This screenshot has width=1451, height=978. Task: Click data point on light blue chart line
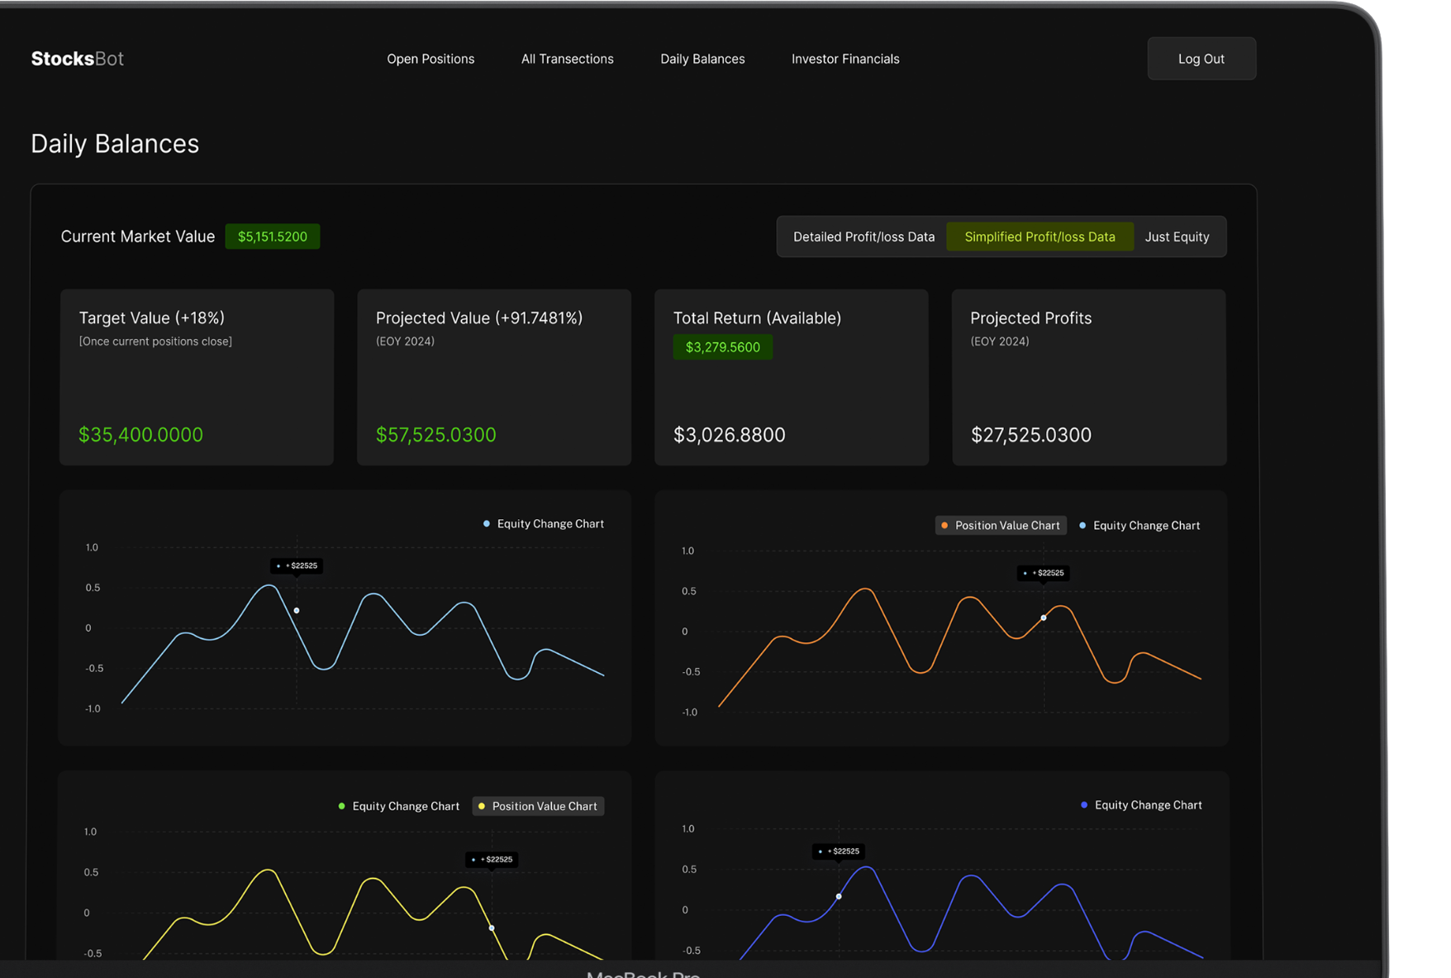point(297,611)
